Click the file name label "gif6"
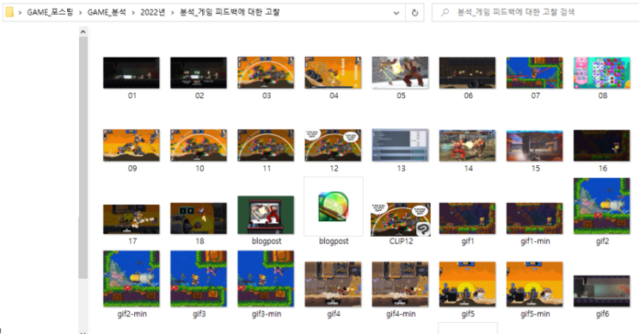Screen dimensions: 639x334 [x=603, y=314]
